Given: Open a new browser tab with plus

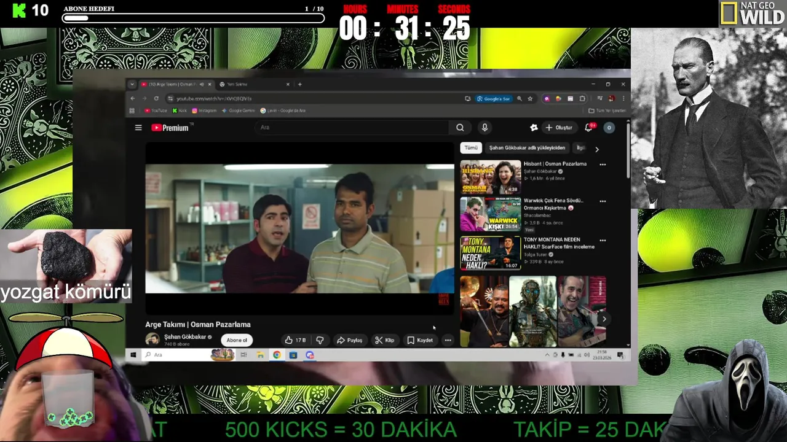Looking at the screenshot, I should 299,84.
